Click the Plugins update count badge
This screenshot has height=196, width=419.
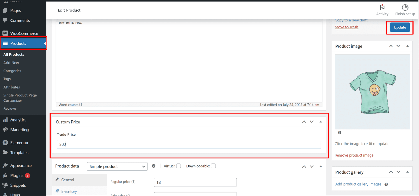pyautogui.click(x=27, y=176)
